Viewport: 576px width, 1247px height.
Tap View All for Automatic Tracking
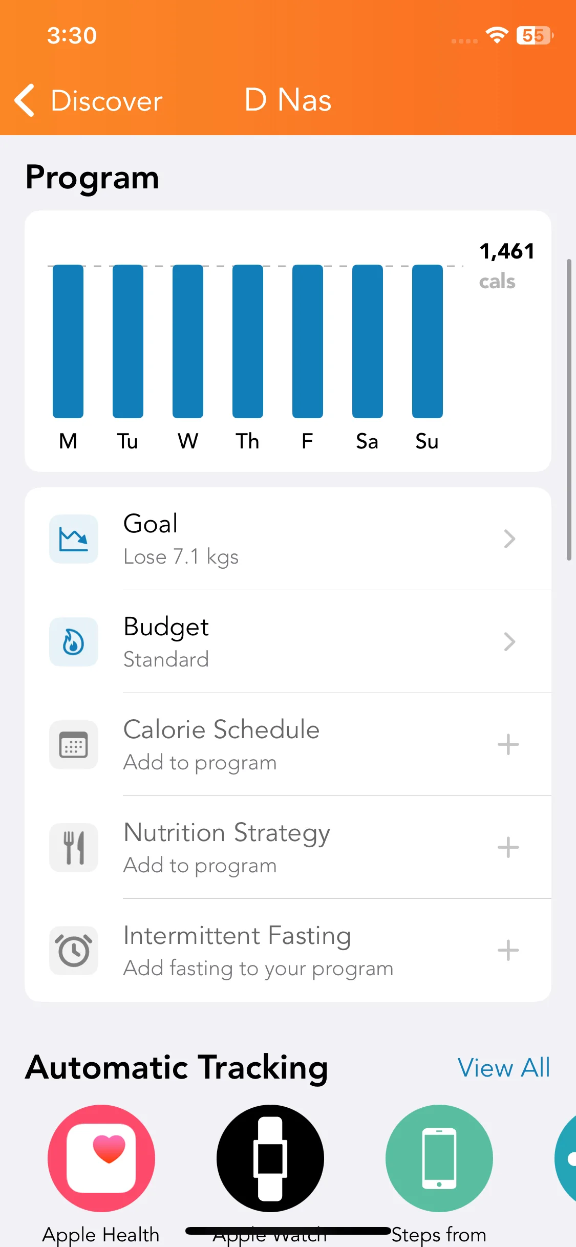click(x=504, y=1068)
